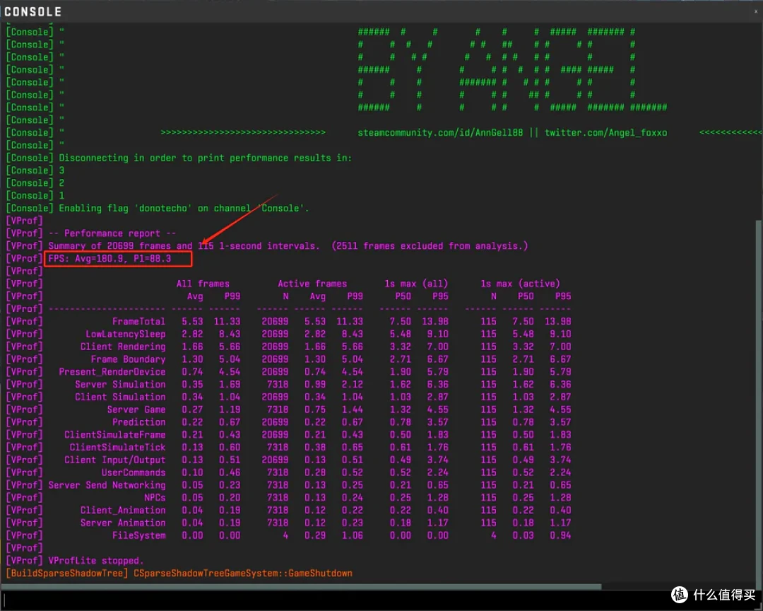
Task: Click the 'Client Simulation' row label
Action: pos(120,397)
